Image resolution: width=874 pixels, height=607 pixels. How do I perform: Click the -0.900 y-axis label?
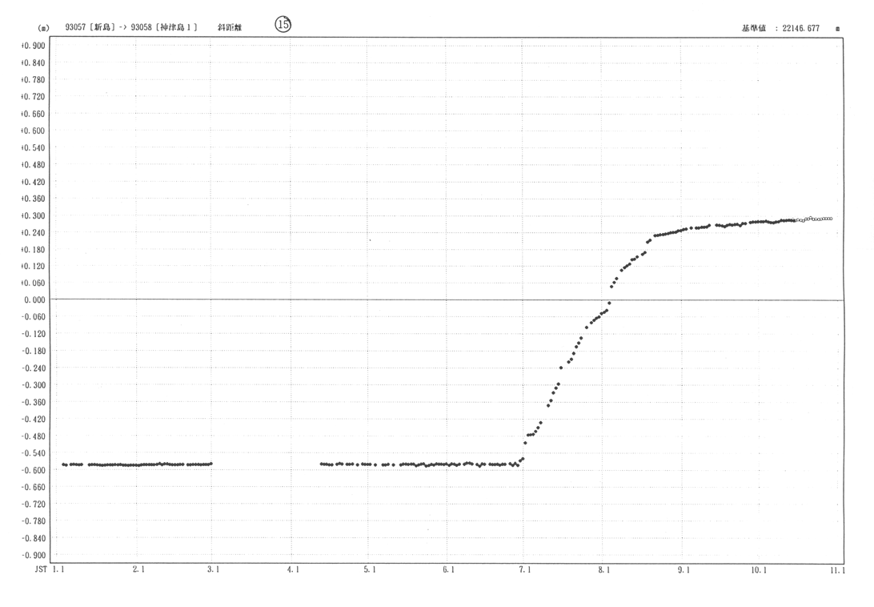(33, 555)
